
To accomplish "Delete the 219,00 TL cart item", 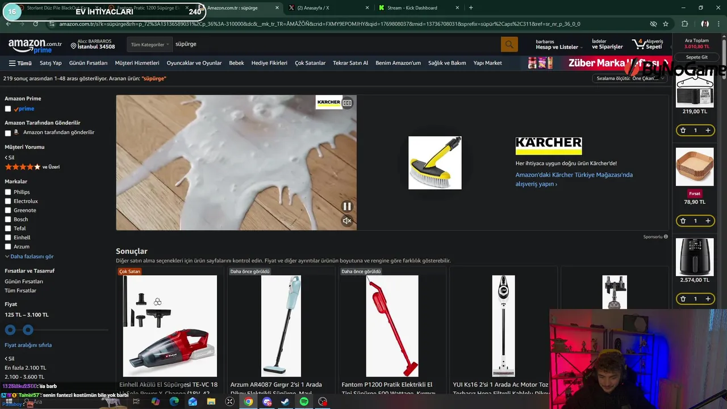I will pyautogui.click(x=683, y=131).
